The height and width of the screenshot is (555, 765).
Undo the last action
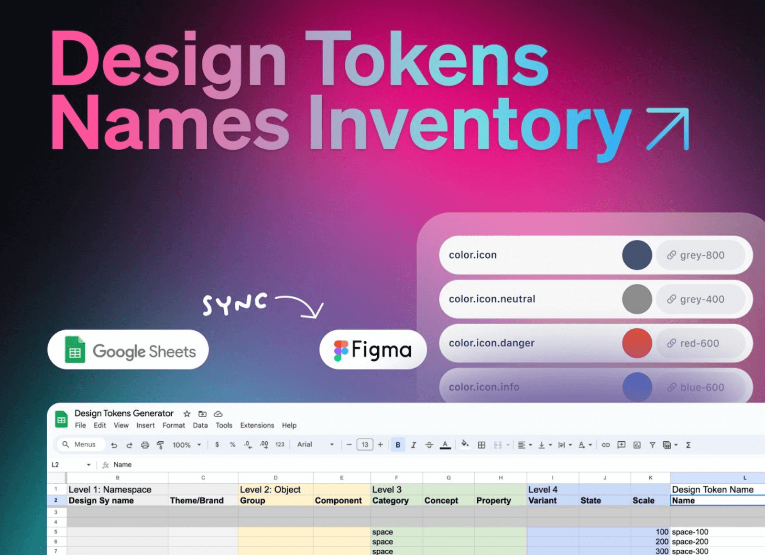pyautogui.click(x=114, y=444)
